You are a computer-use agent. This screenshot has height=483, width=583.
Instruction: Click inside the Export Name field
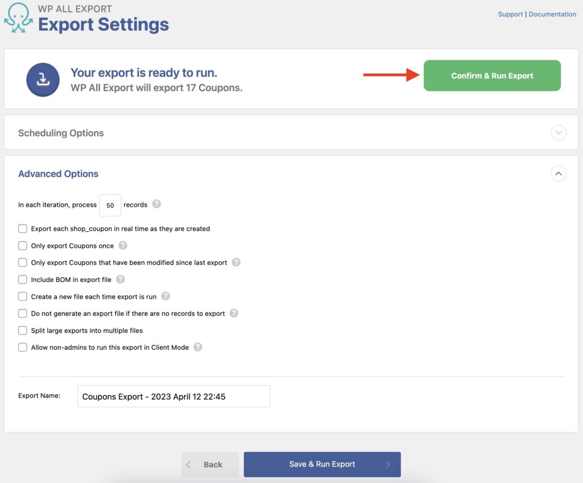click(x=173, y=396)
